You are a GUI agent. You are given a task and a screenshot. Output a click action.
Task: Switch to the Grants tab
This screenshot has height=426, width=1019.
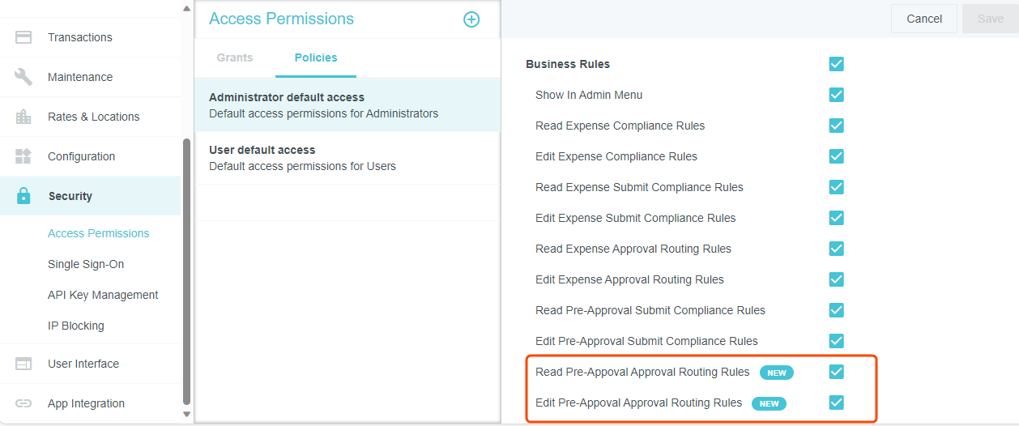click(x=235, y=58)
